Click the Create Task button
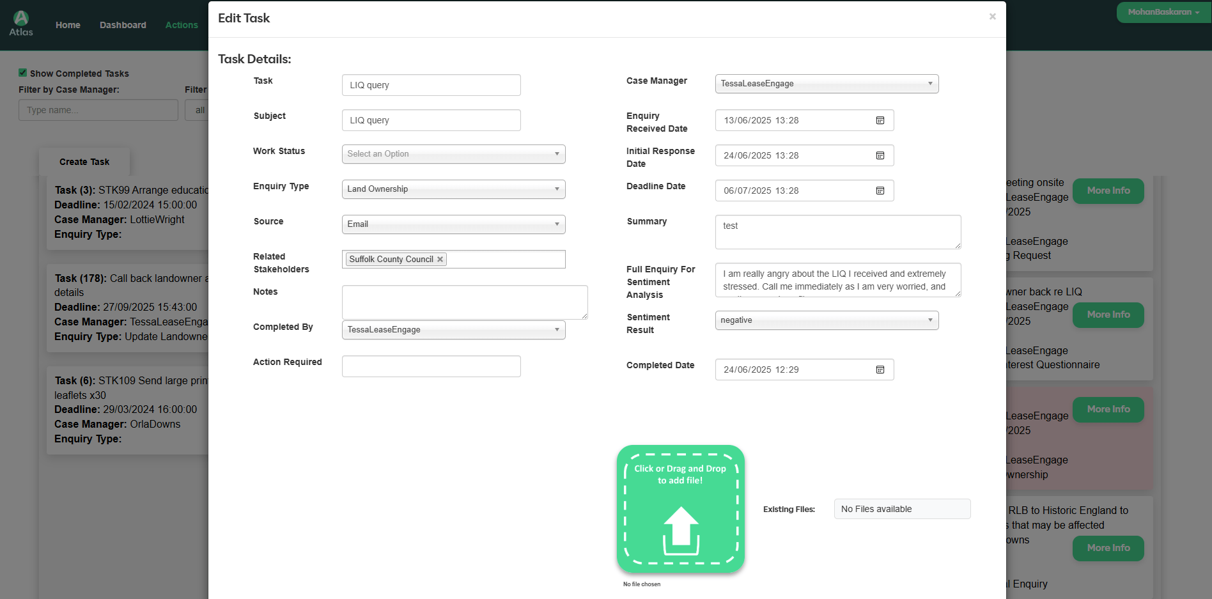The width and height of the screenshot is (1212, 599). (x=84, y=162)
